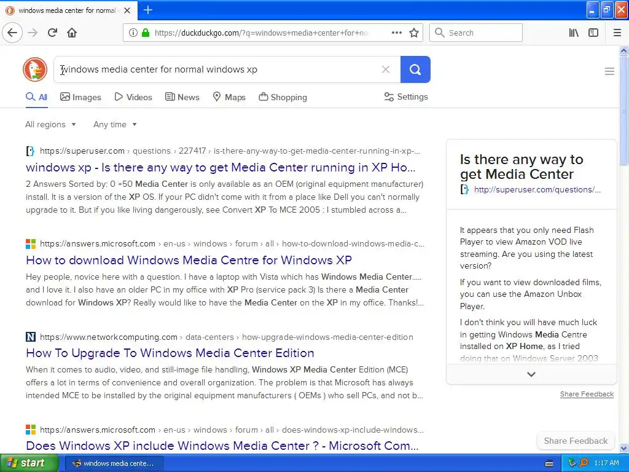Open How to download Windows Media Centre result
This screenshot has height=472, width=629.
[x=189, y=260]
